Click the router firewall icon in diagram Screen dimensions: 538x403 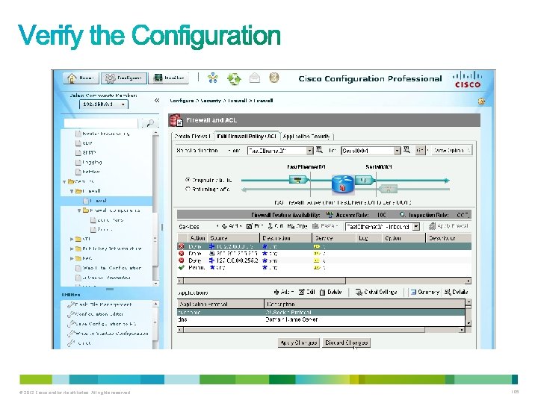pos(342,184)
